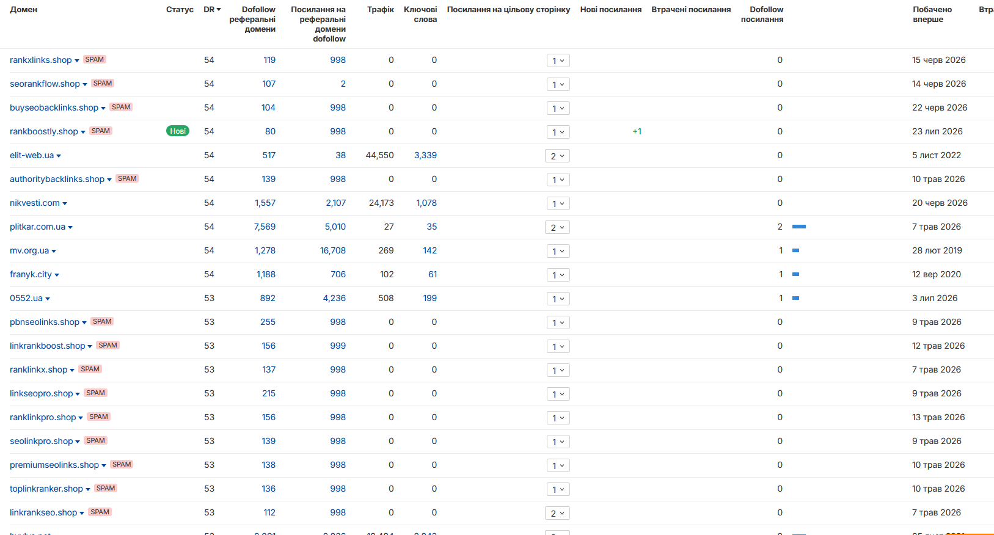Click Втрачені посилання column header
Screen dimensions: 994x535
[x=691, y=9]
